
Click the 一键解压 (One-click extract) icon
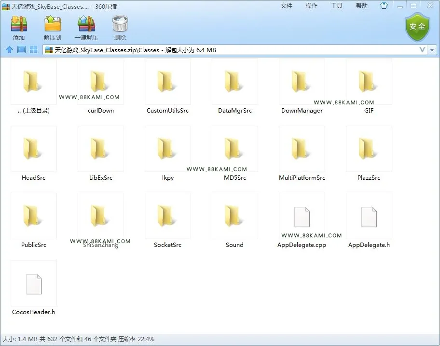tap(86, 28)
